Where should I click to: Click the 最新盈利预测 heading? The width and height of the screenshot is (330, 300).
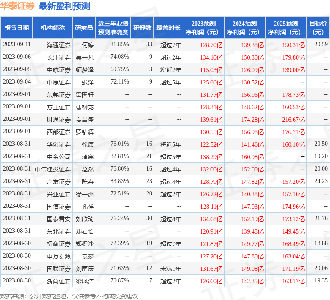coord(64,6)
